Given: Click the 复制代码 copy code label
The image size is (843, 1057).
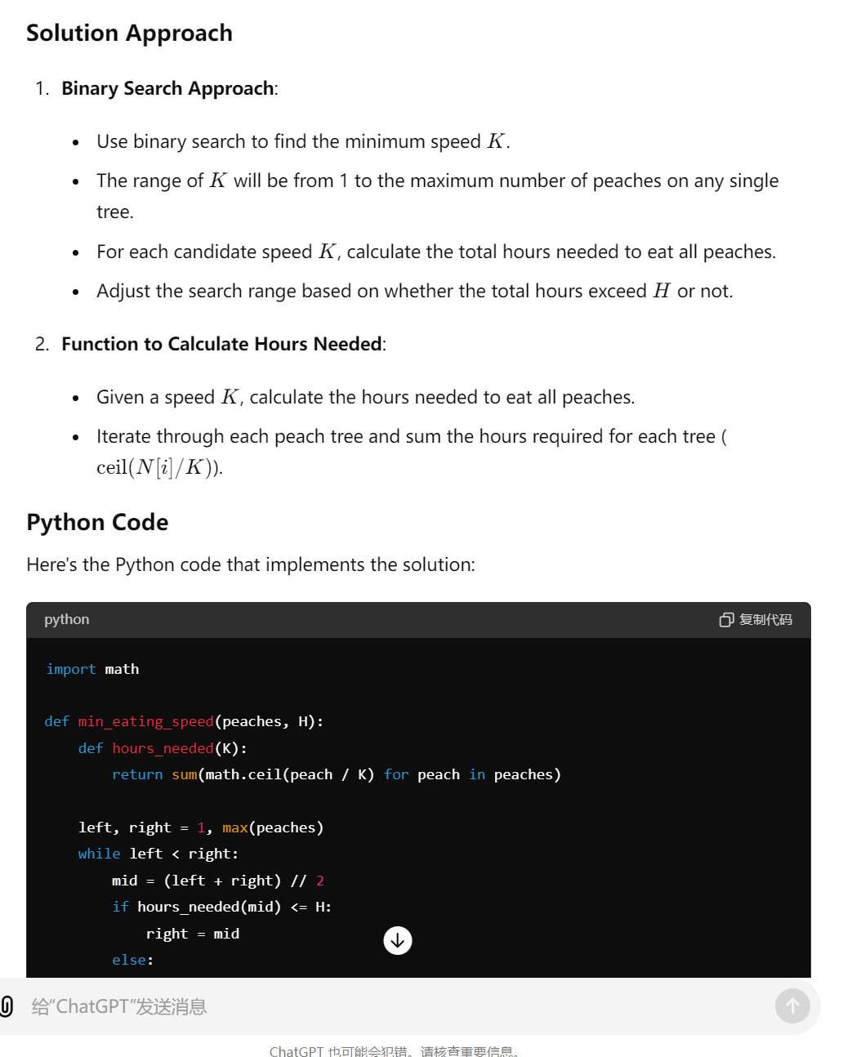Looking at the screenshot, I should pos(765,620).
